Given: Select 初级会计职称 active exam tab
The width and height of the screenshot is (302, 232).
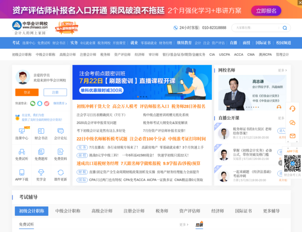Looking at the screenshot, I should 32,211.
